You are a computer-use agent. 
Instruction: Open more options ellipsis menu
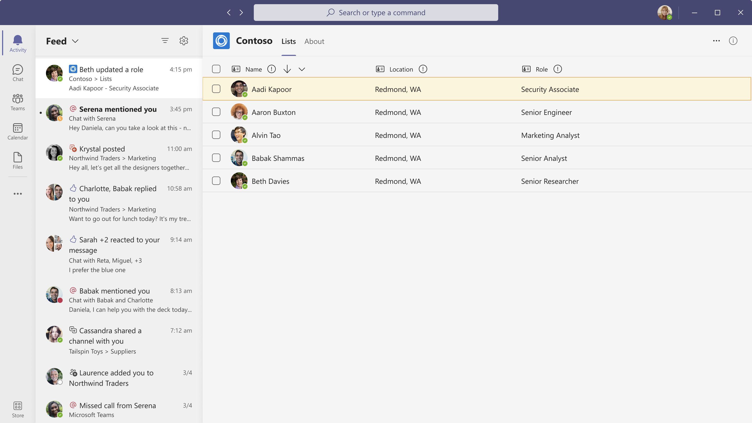pos(716,41)
